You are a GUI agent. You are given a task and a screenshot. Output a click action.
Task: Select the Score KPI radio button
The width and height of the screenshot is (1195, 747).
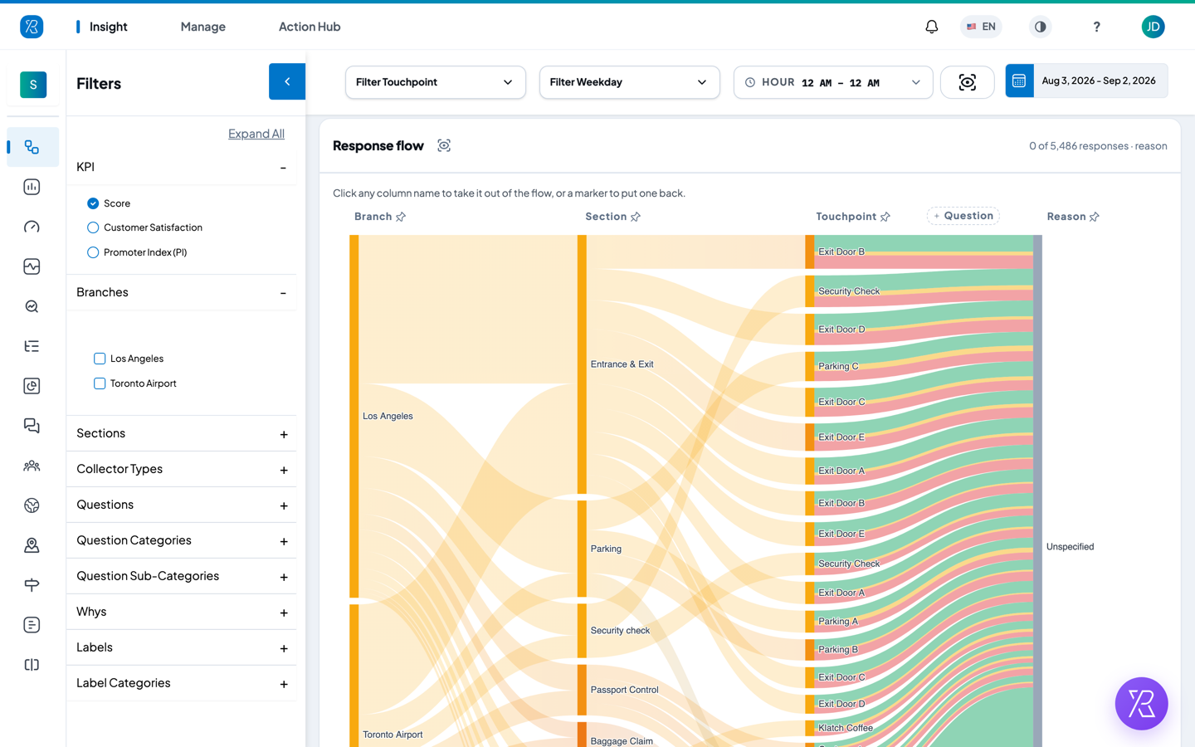point(93,203)
